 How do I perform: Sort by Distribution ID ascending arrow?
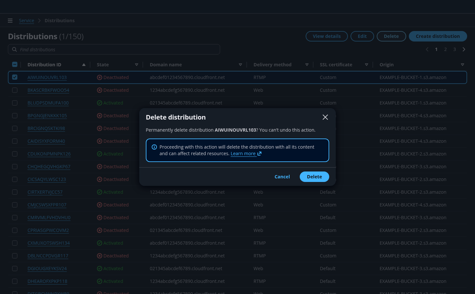[x=84, y=65]
